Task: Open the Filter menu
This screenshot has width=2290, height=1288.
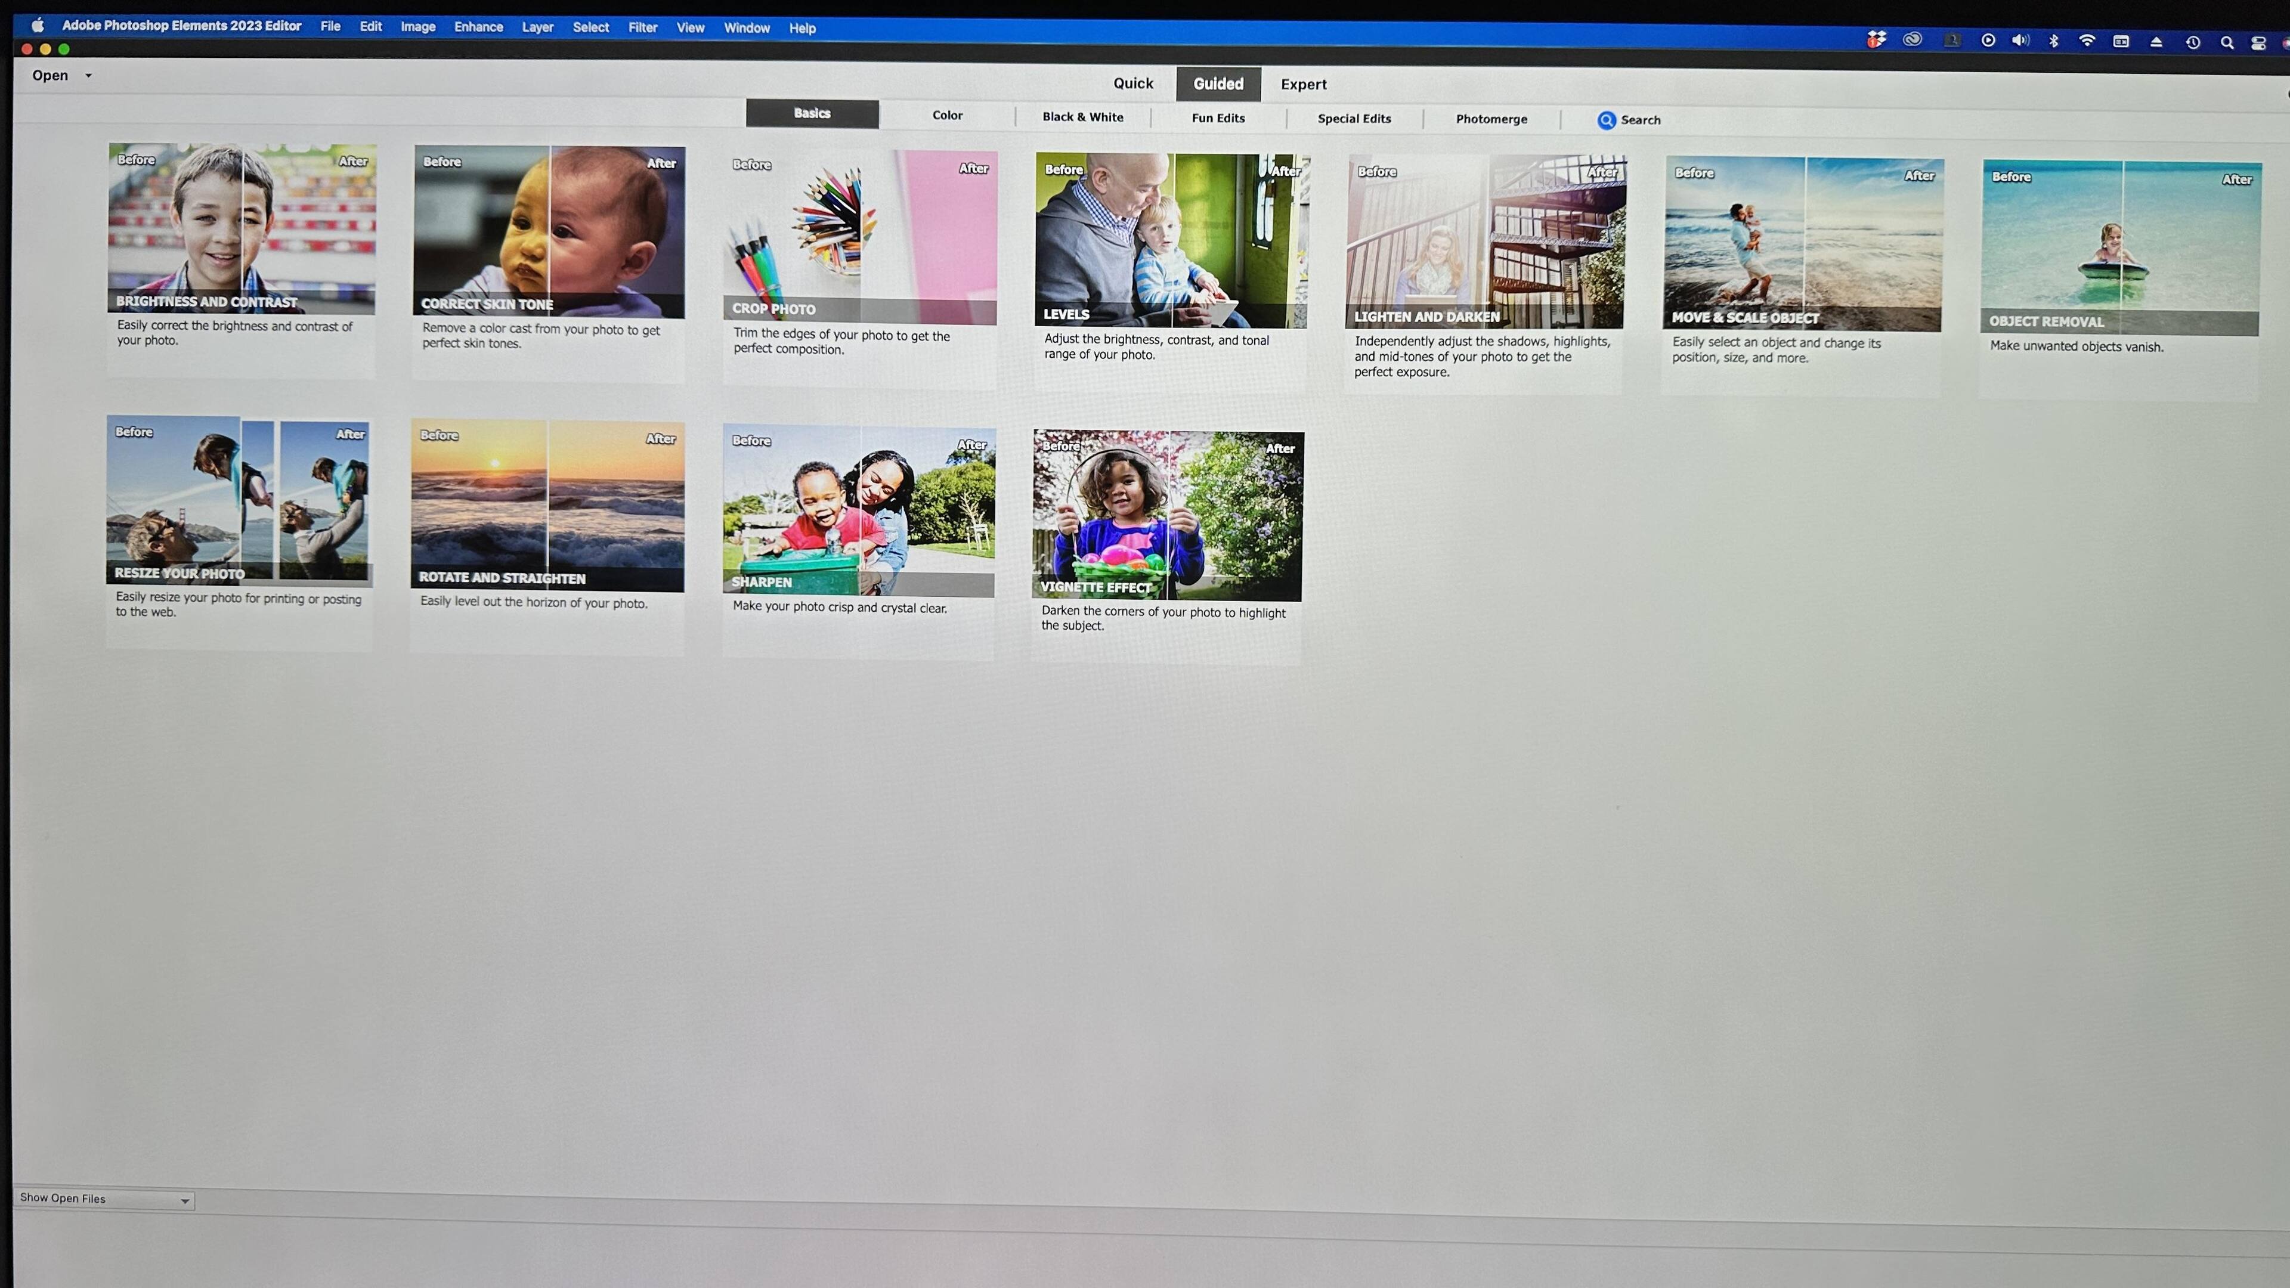Action: (x=642, y=27)
